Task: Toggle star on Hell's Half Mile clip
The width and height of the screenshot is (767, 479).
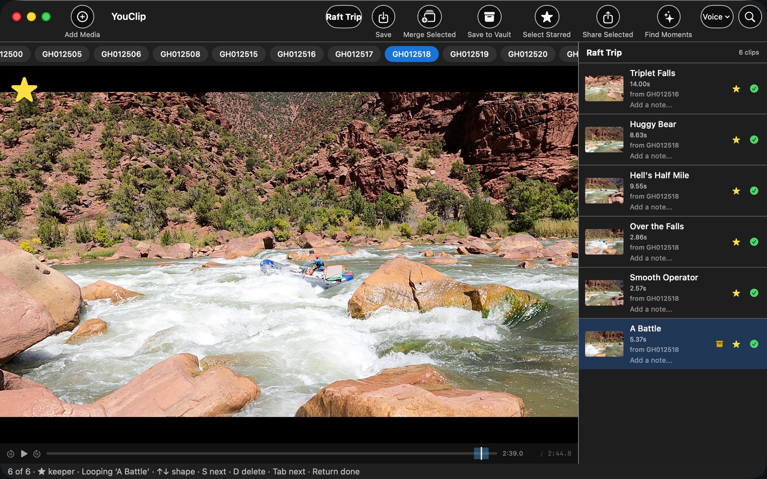Action: 736,191
